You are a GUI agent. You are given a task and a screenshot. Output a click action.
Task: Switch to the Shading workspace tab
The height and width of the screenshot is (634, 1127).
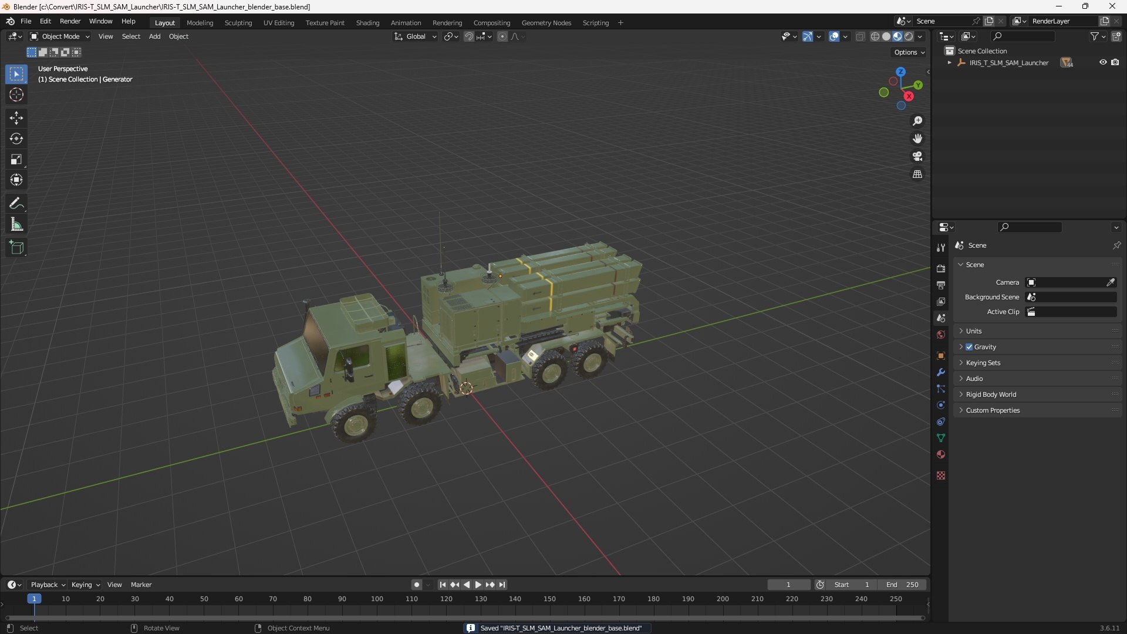(x=367, y=23)
